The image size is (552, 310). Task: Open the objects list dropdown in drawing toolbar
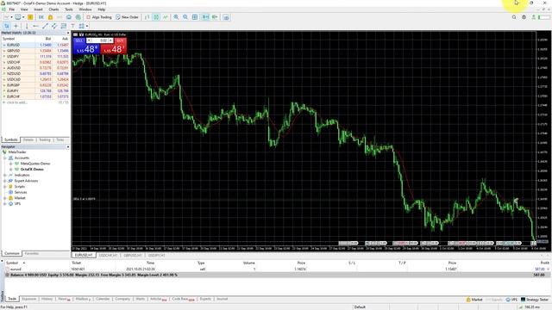pos(87,26)
